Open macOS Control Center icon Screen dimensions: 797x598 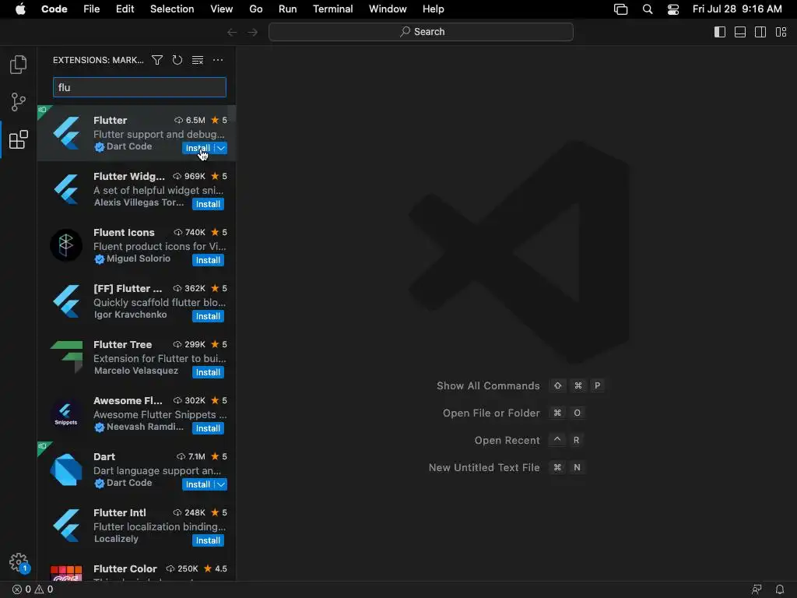673,9
